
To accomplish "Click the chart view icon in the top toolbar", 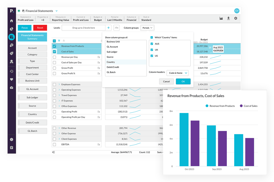I will click(x=221, y=18).
